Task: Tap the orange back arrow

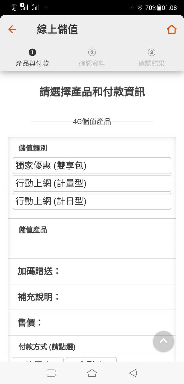Action: click(12, 29)
